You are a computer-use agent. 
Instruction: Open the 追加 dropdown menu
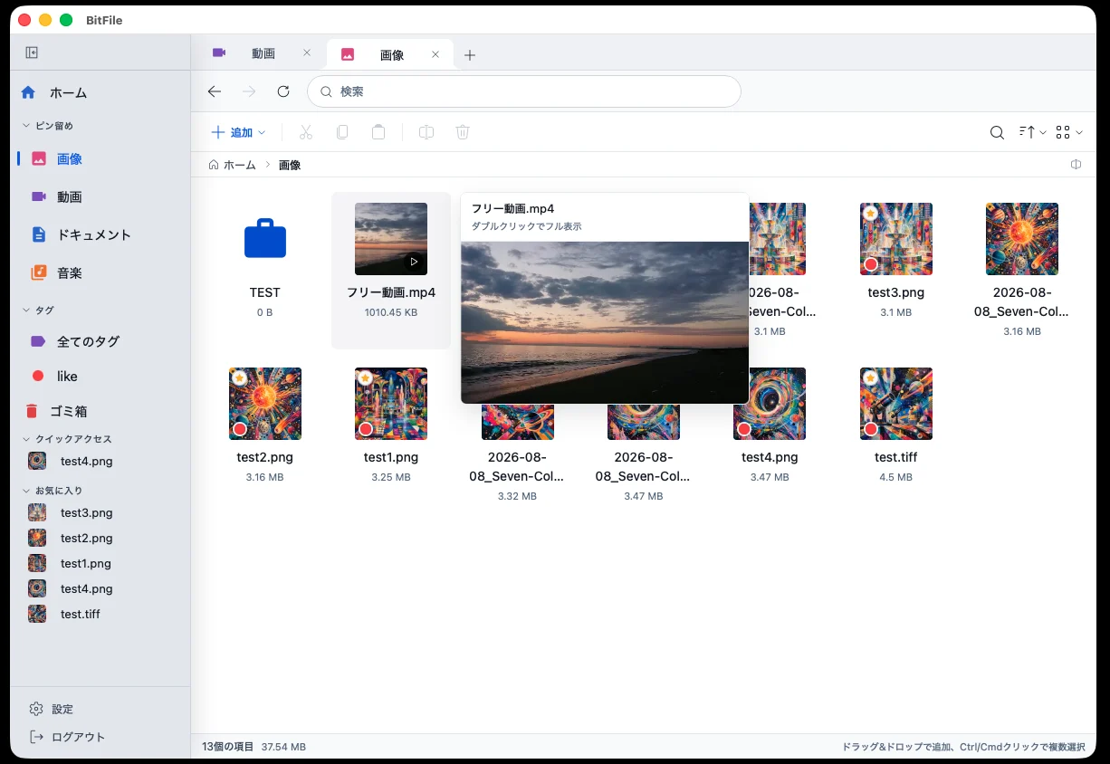(x=239, y=132)
